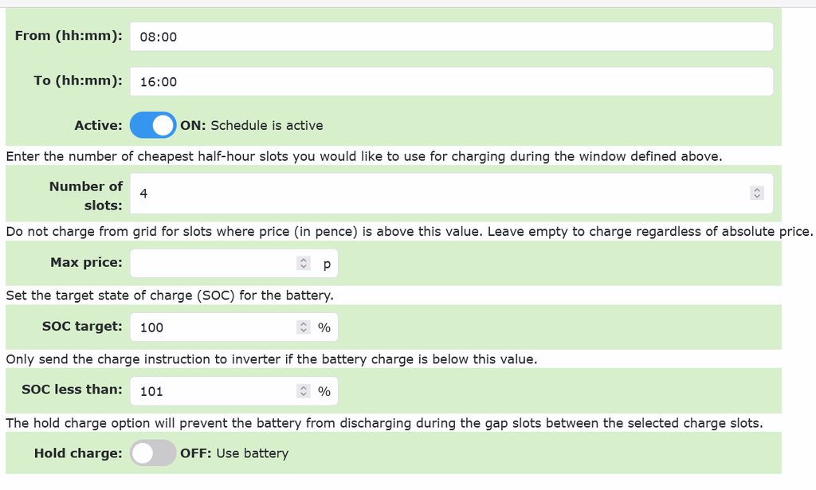The width and height of the screenshot is (816, 490).
Task: Click the 'Max price:' label
Action: tap(86, 262)
